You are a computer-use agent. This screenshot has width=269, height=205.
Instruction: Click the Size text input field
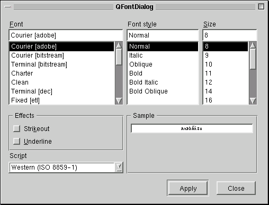pyautogui.click(x=230, y=35)
